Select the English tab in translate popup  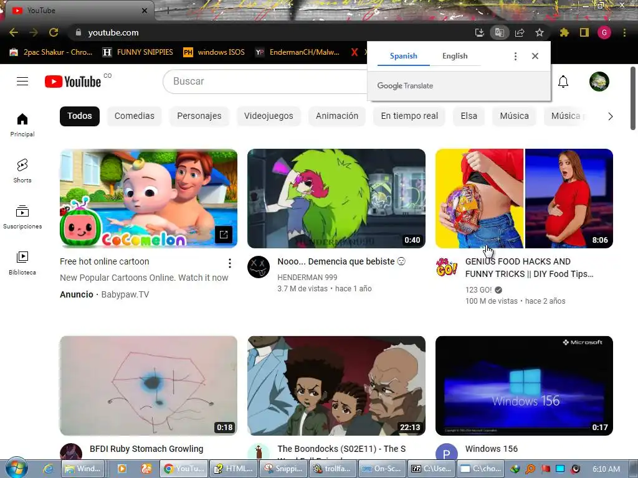point(455,56)
